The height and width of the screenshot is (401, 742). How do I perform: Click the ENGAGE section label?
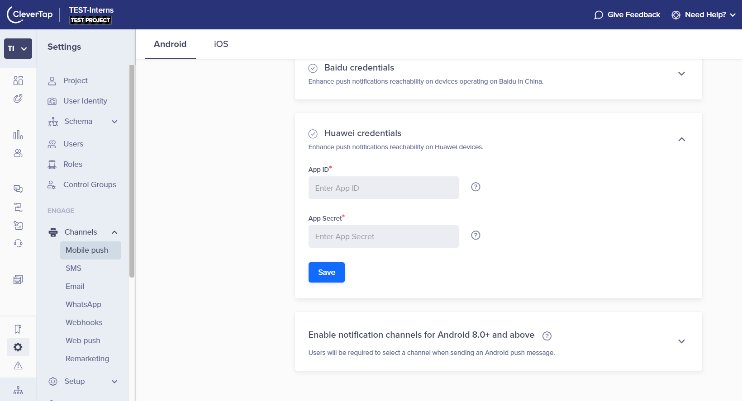point(61,211)
